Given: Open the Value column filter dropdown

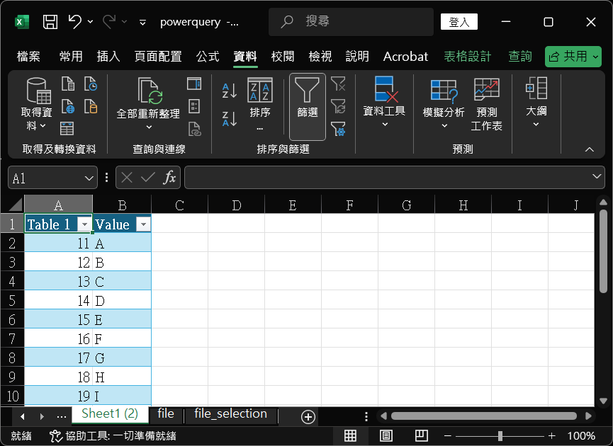Looking at the screenshot, I should click(x=142, y=224).
